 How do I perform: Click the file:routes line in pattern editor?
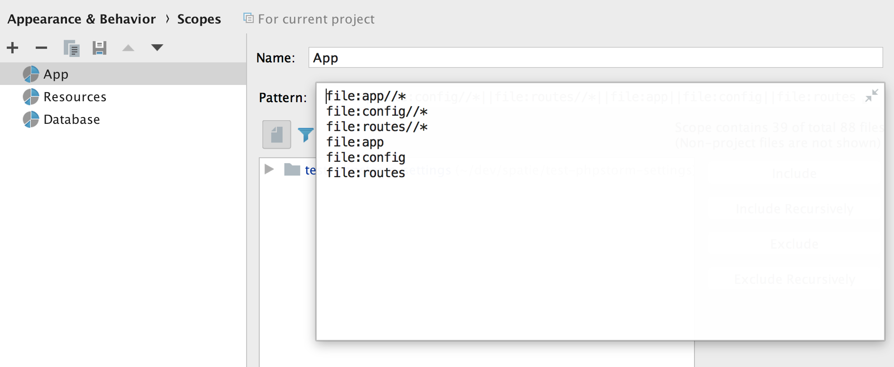(x=366, y=173)
